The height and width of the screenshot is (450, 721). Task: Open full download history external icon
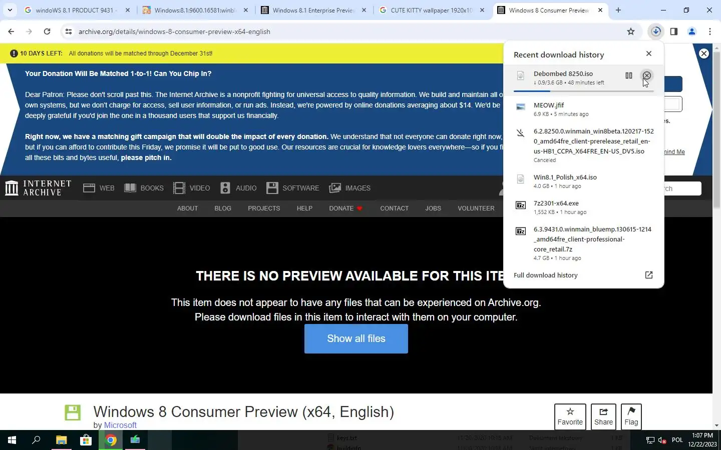649,275
